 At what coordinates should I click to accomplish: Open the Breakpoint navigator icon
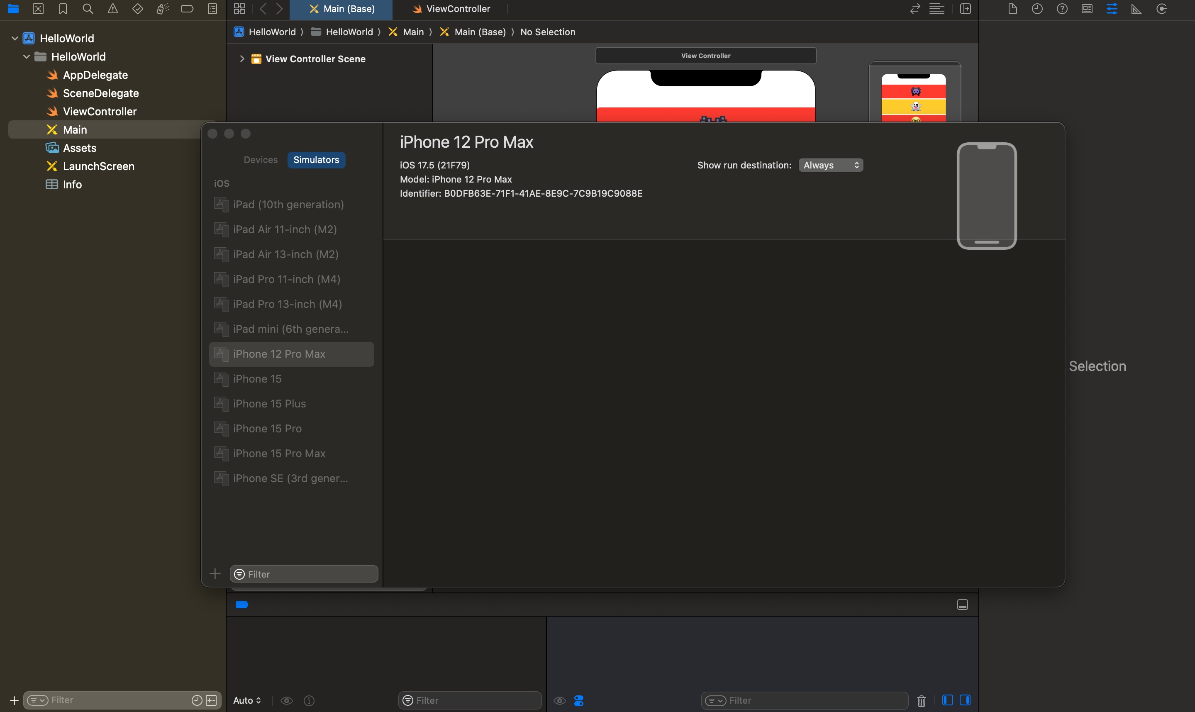[187, 9]
